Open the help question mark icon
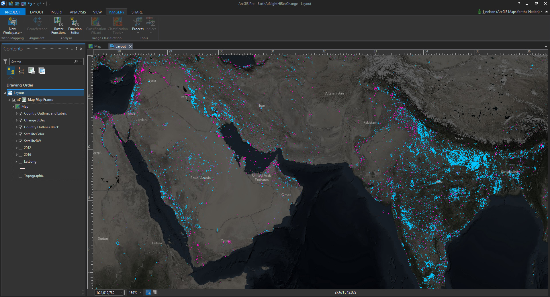 click(x=519, y=4)
